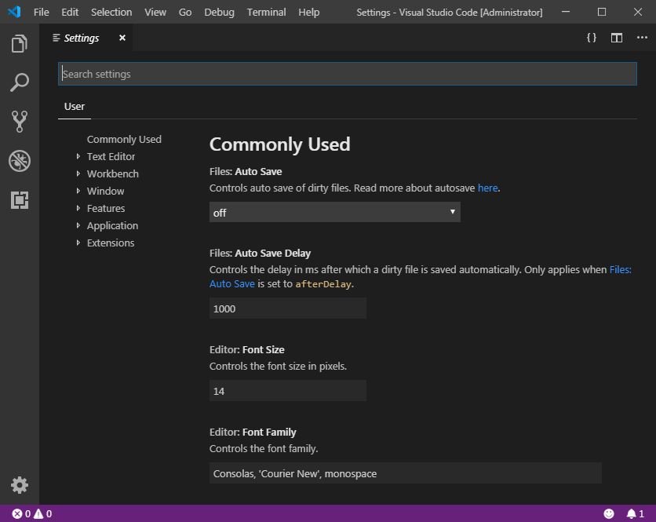
Task: Close the Settings tab
Action: coord(122,38)
